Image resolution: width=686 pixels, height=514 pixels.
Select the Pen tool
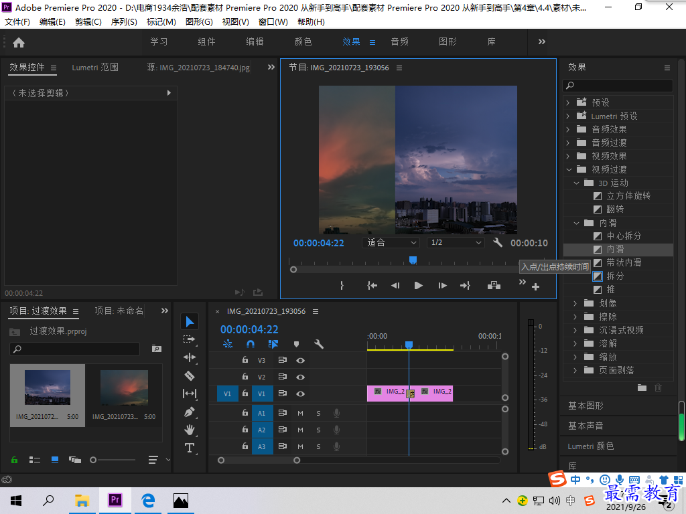190,412
